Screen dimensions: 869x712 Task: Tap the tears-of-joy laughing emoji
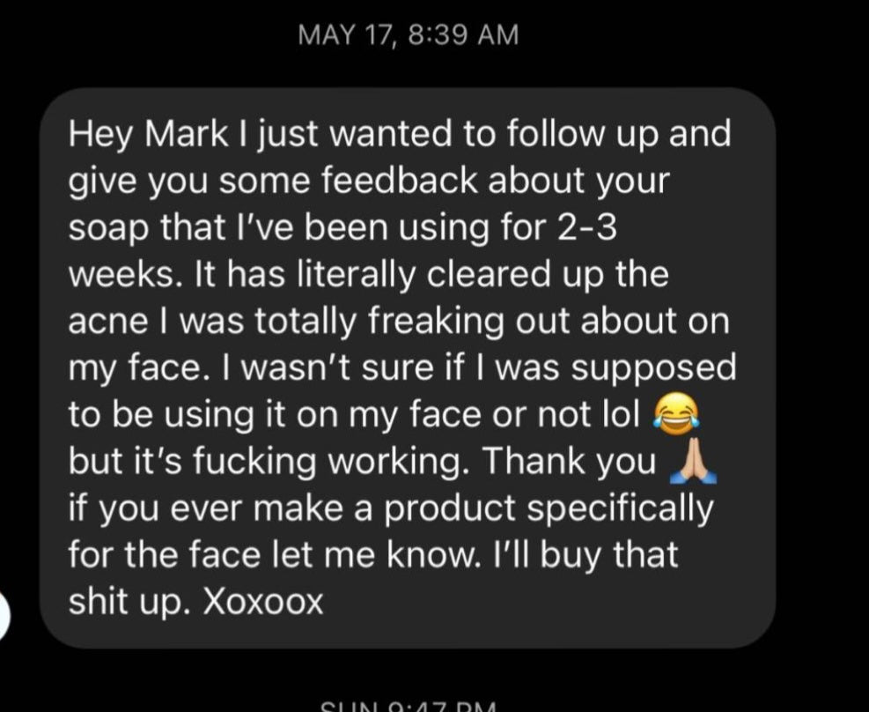(674, 416)
